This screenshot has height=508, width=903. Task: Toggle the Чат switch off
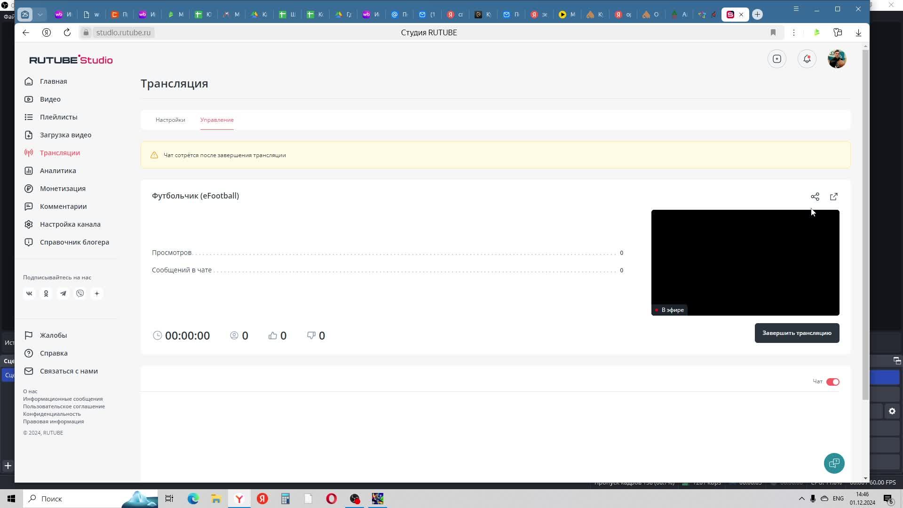(832, 382)
